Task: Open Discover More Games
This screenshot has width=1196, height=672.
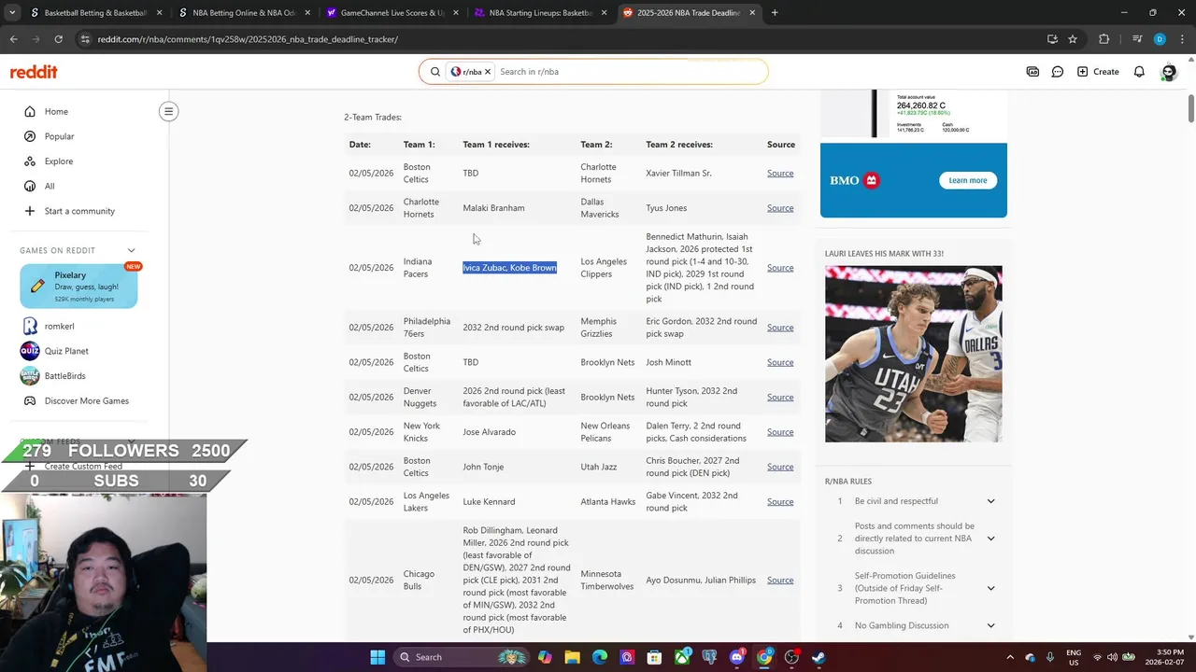Action: 86,400
